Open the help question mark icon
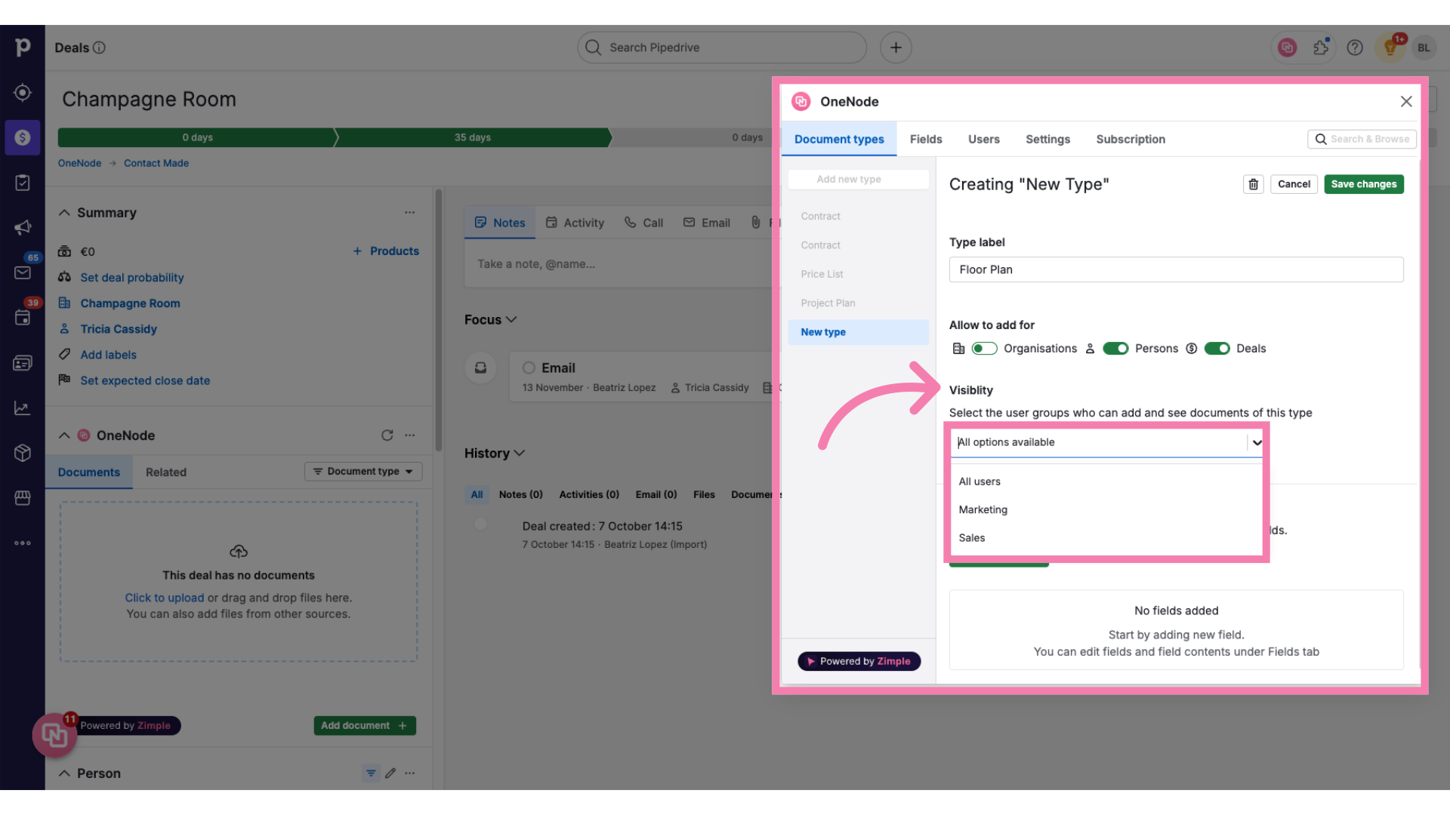Screen dimensions: 1450x815 pos(1355,48)
